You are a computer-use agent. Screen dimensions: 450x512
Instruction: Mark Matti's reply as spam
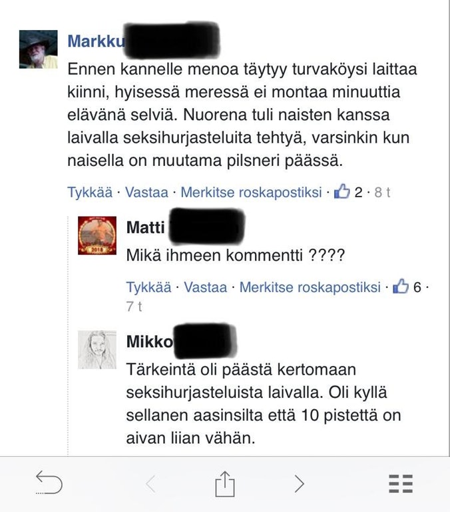coord(310,287)
